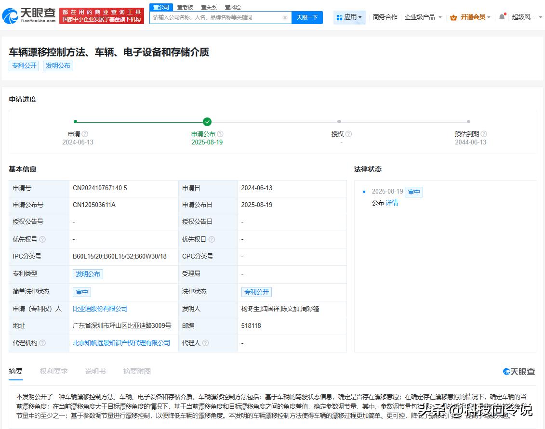Click the green checkmark progress node
This screenshot has height=429, width=545.
(x=207, y=122)
